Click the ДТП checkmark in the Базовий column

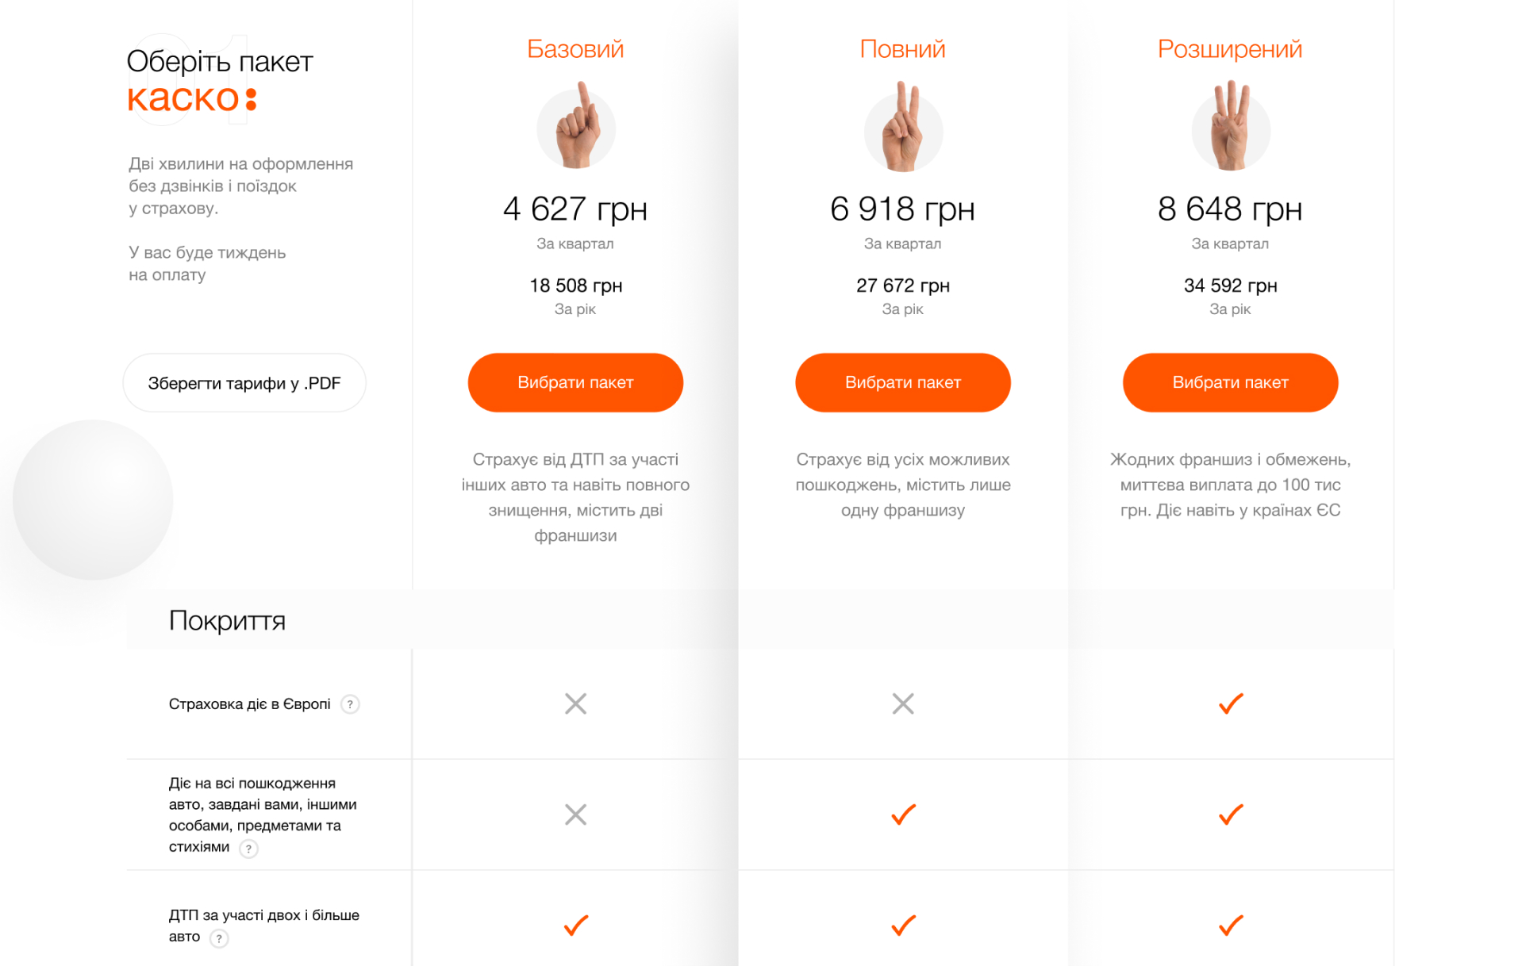(576, 926)
